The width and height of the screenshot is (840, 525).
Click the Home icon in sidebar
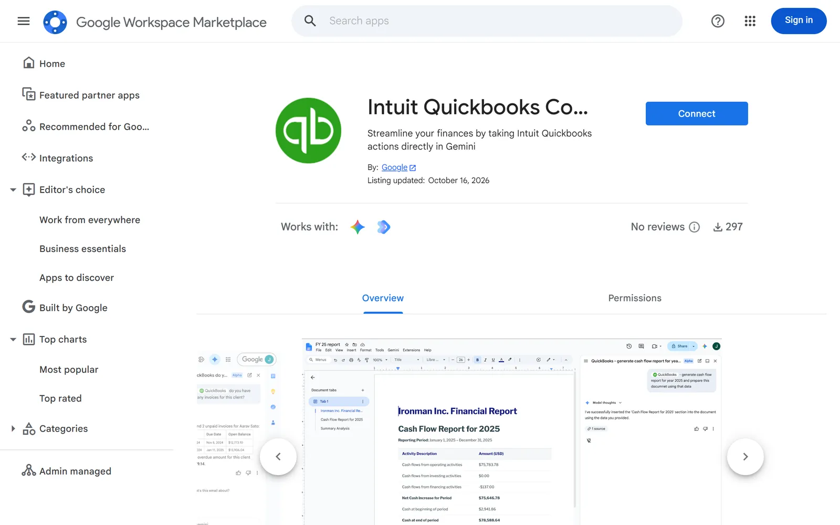pos(29,63)
